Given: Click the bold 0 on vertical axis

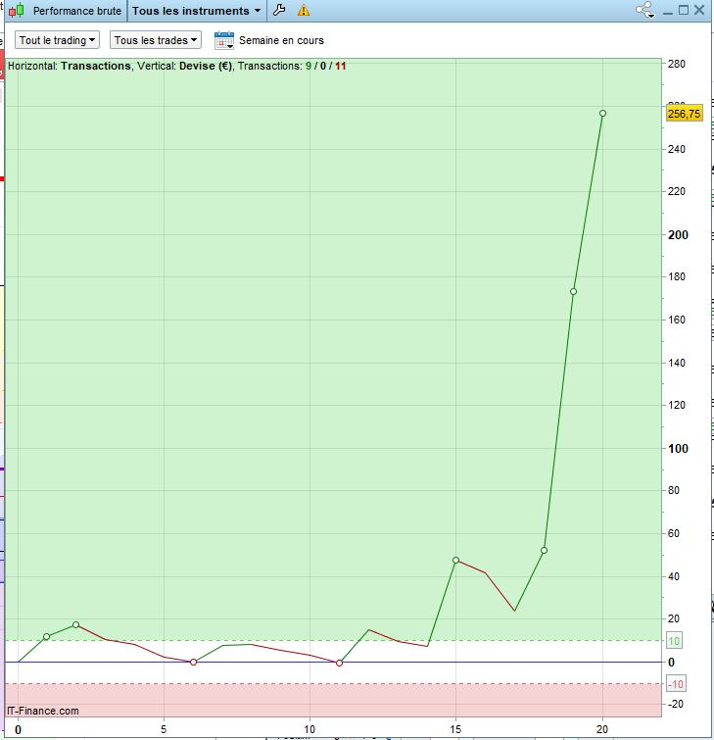Looking at the screenshot, I should click(671, 663).
